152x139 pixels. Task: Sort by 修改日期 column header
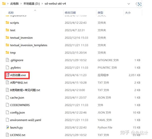[x=70, y=13]
